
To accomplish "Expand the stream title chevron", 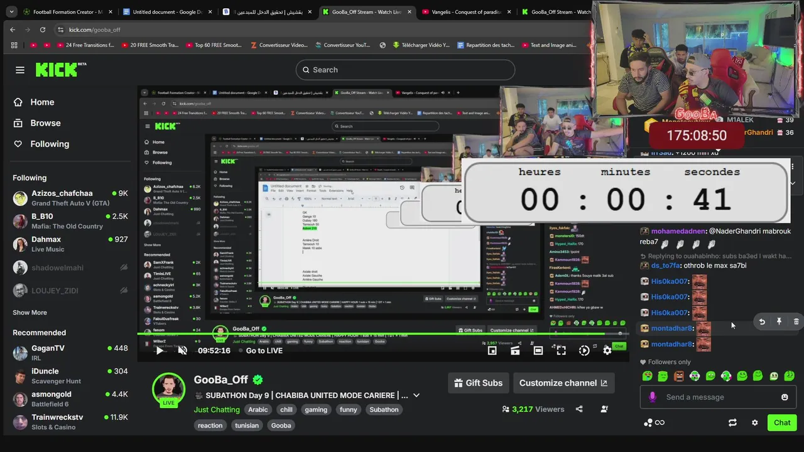I will tap(416, 395).
